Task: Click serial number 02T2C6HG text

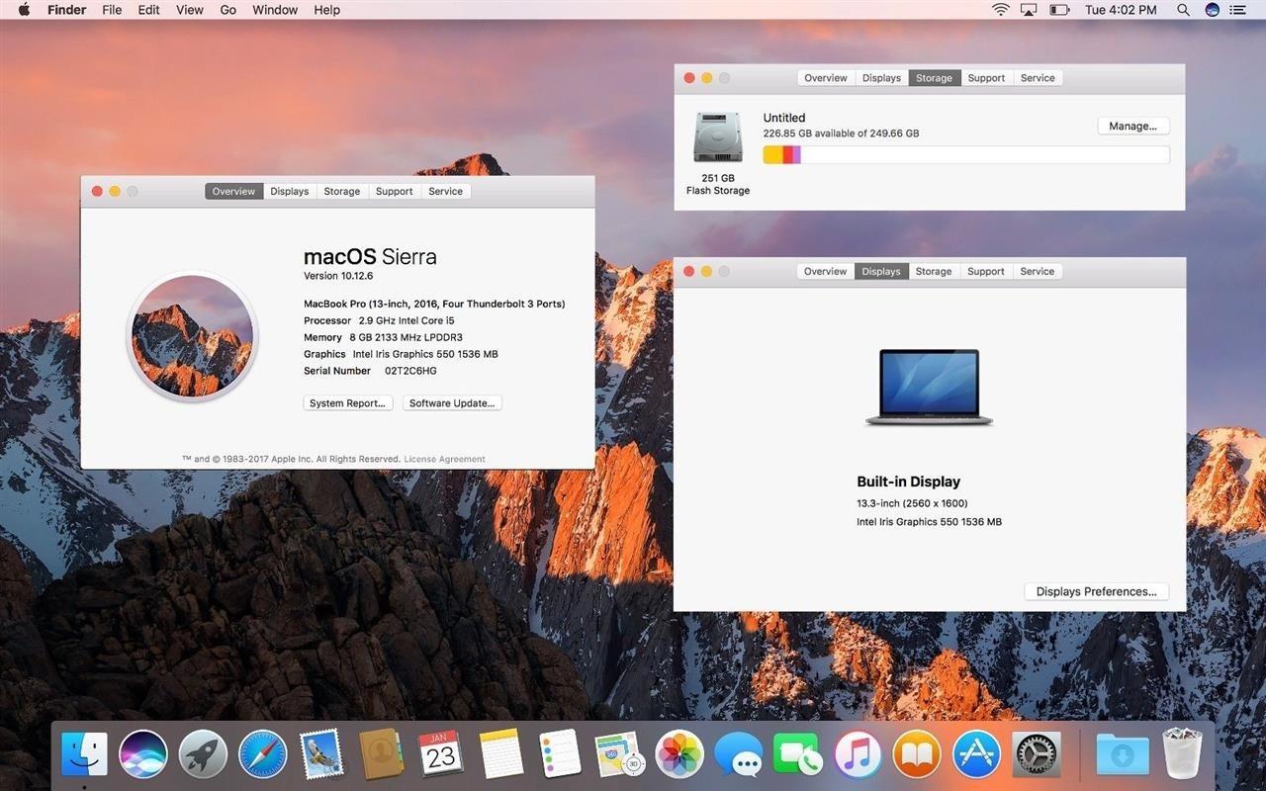Action: tap(410, 371)
